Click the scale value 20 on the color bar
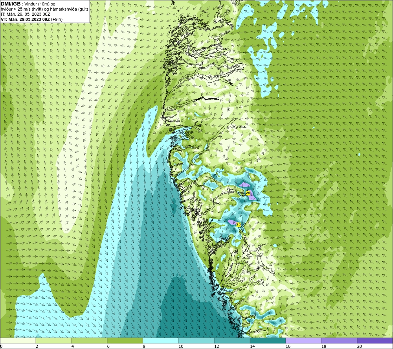 tap(360, 347)
